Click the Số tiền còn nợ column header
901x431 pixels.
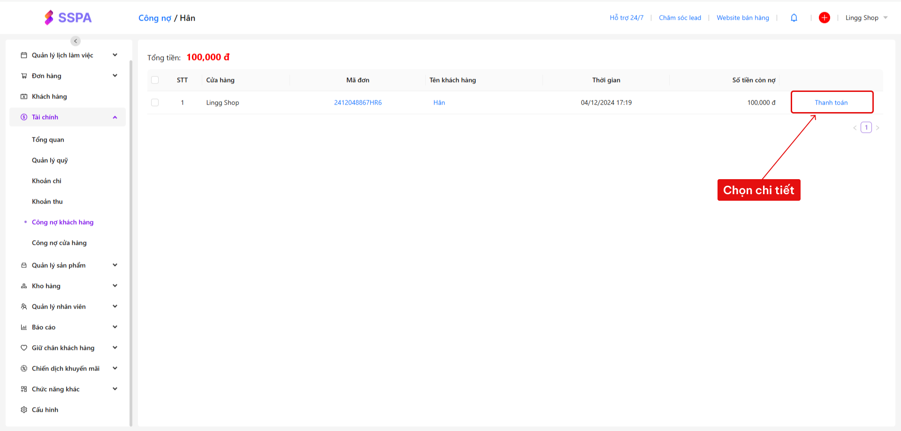[754, 80]
